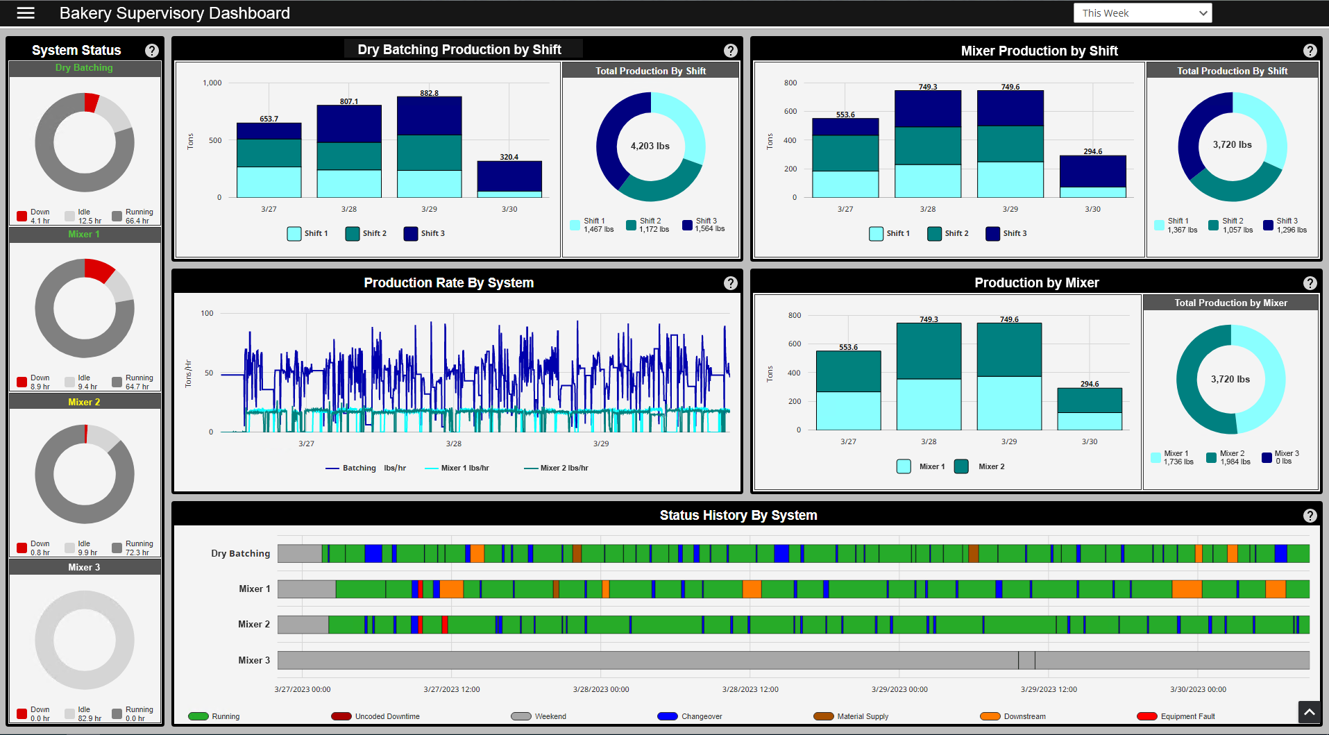This screenshot has height=735, width=1329.
Task: Toggle Mixer 1 legend in Production by Mixer chart
Action: [x=921, y=466]
